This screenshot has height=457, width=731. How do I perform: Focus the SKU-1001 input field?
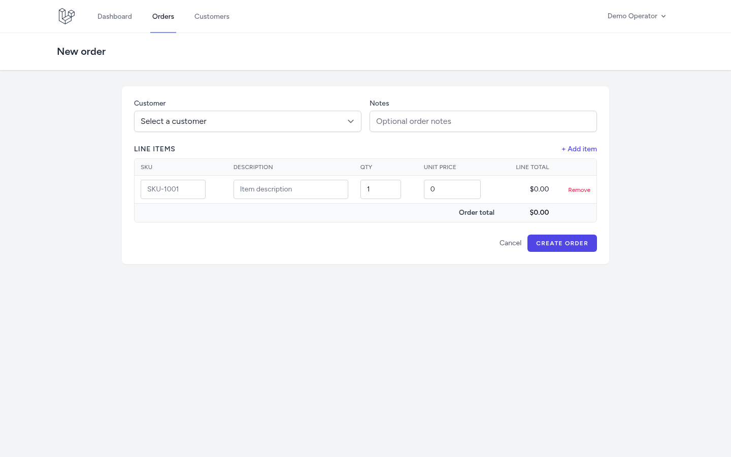click(x=173, y=189)
